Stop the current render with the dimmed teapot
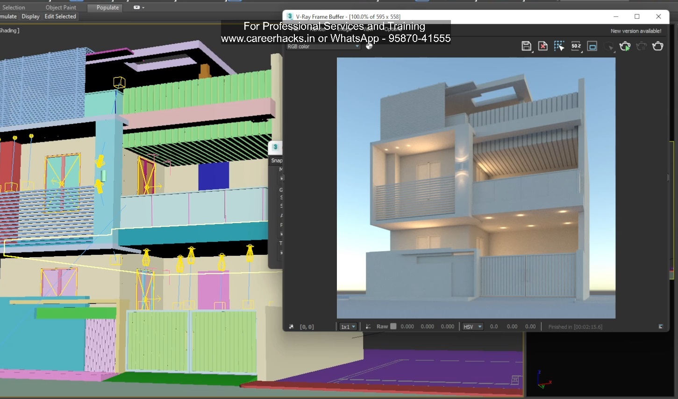This screenshot has height=399, width=678. [x=642, y=46]
